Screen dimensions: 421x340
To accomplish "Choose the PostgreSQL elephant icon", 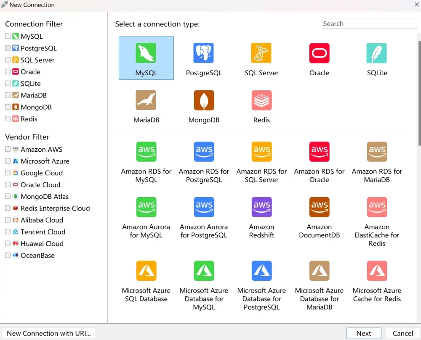I will click(203, 53).
